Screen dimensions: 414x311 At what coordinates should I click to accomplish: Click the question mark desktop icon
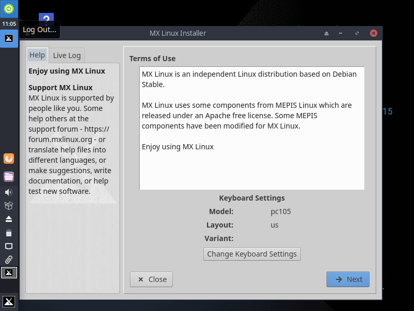(46, 19)
